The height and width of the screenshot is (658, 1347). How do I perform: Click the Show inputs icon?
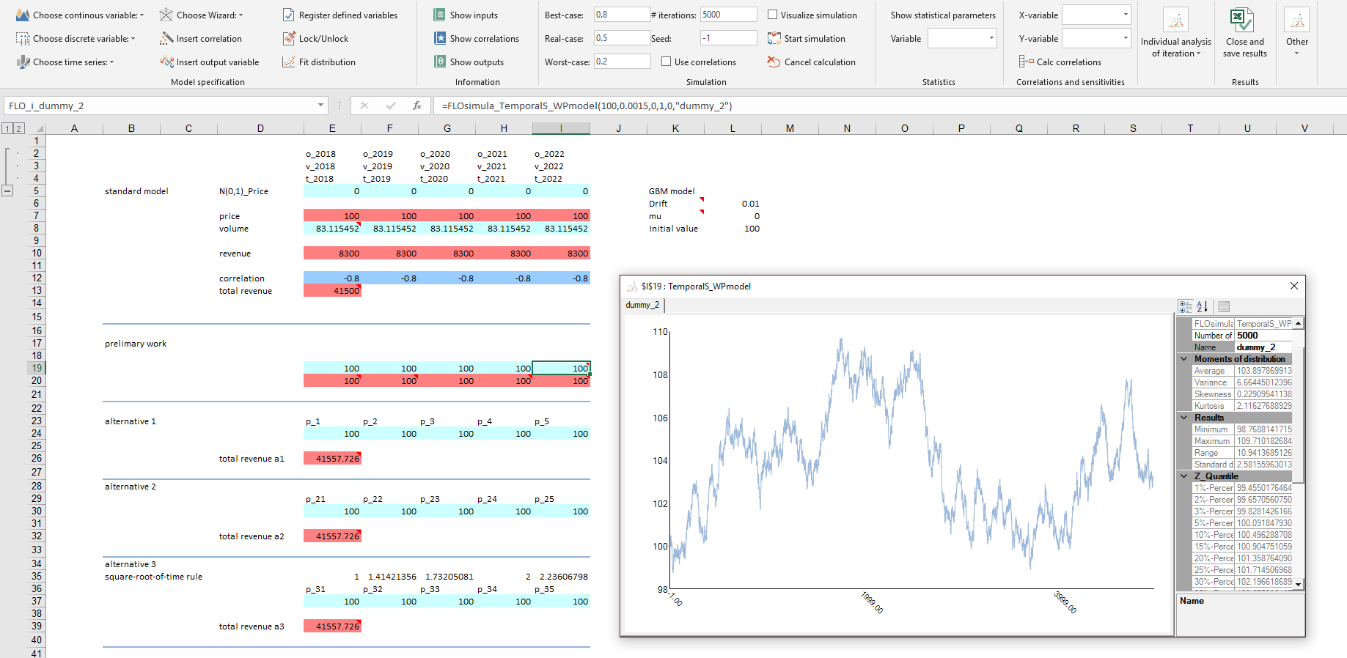pos(440,15)
